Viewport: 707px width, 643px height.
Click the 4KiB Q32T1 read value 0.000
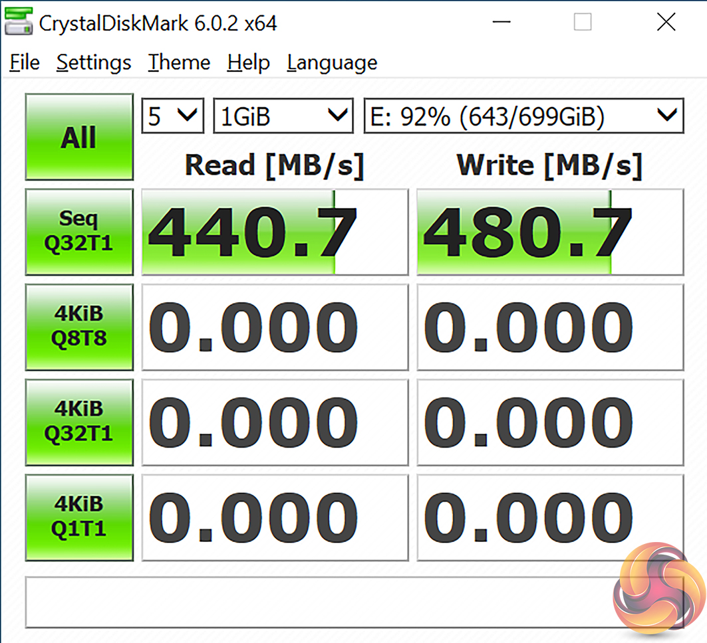pos(275,422)
